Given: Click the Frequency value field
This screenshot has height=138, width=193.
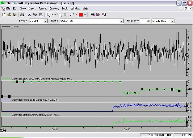Looking at the screenshot, I should (x=145, y=21).
